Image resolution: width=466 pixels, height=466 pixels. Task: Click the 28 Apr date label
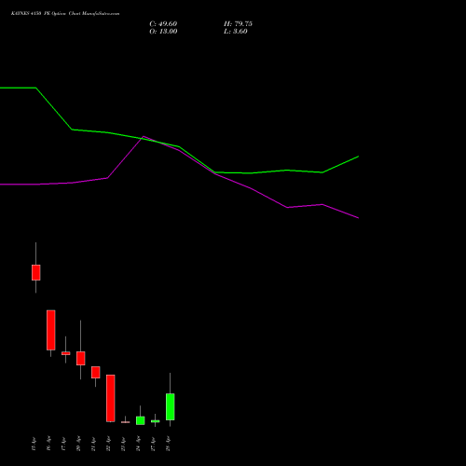click(x=168, y=444)
